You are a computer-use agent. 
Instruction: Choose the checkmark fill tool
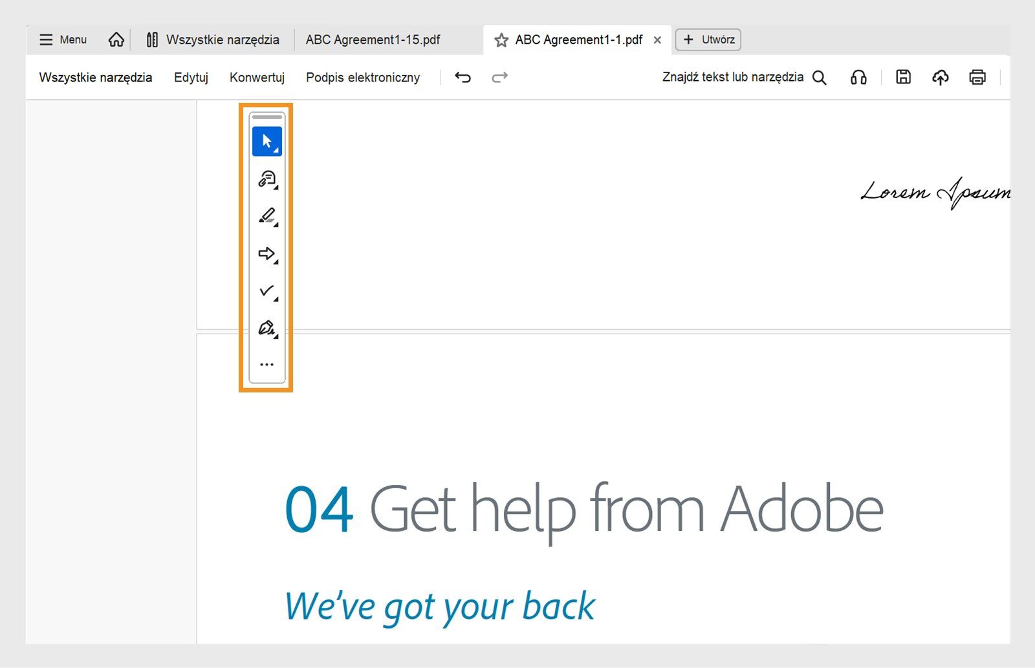(x=267, y=291)
